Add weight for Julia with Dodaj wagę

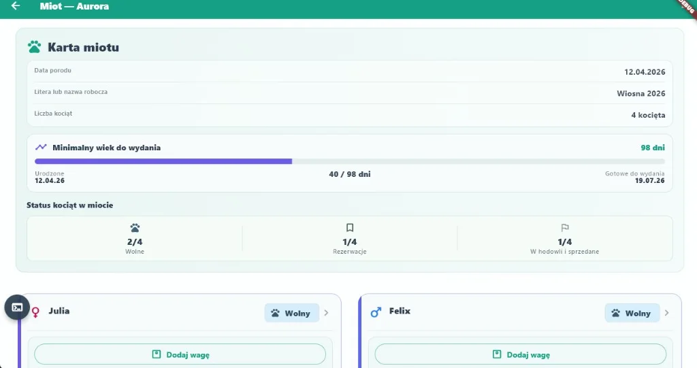tap(180, 354)
